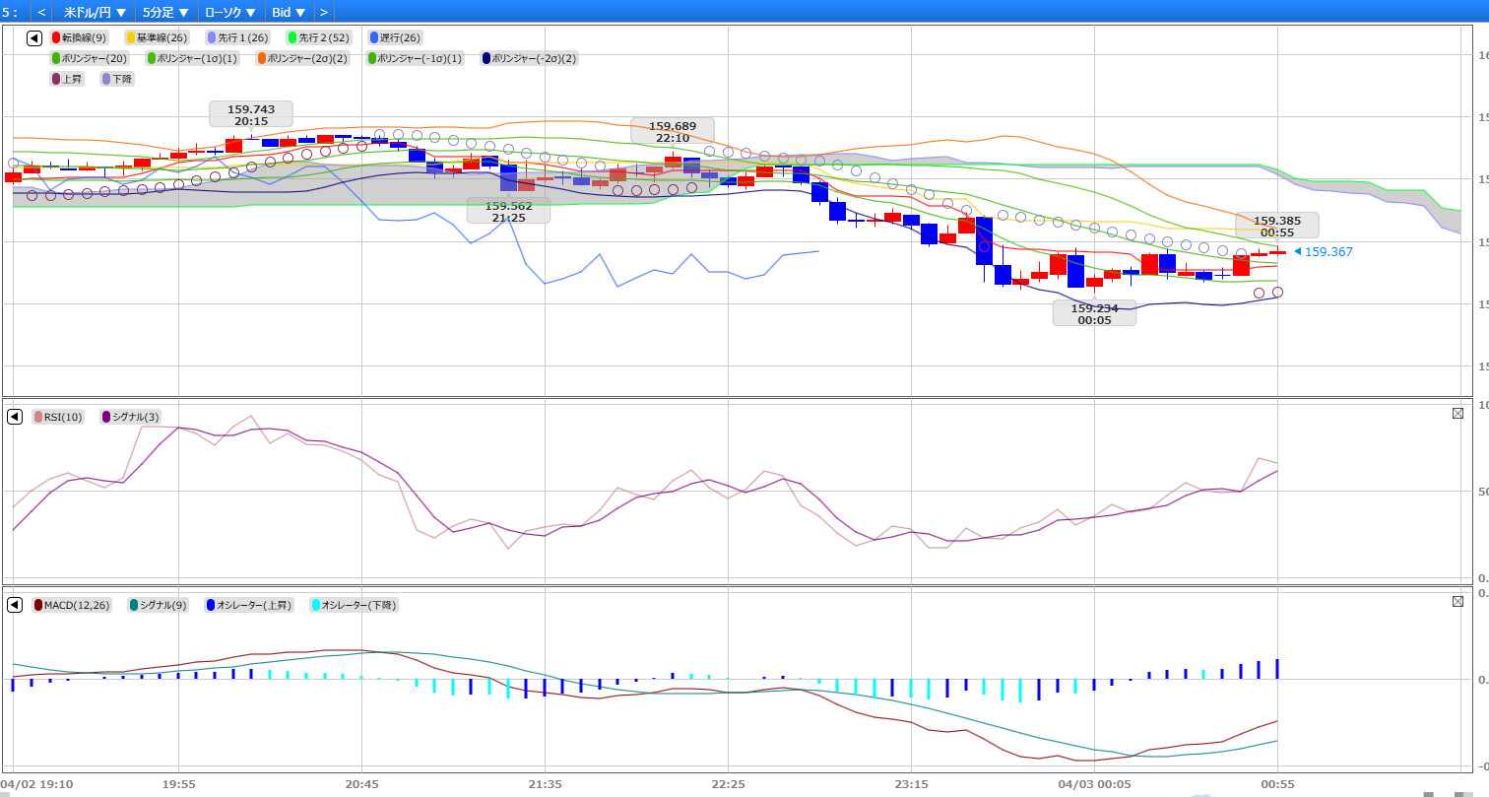
Task: Collapse the RSI panel legend arrow
Action: (15, 417)
